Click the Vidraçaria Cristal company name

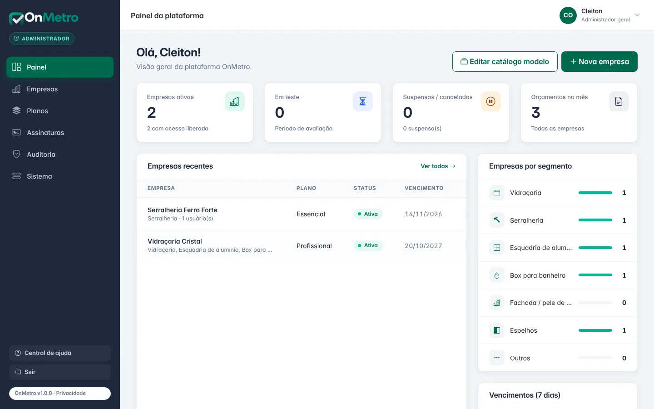175,241
